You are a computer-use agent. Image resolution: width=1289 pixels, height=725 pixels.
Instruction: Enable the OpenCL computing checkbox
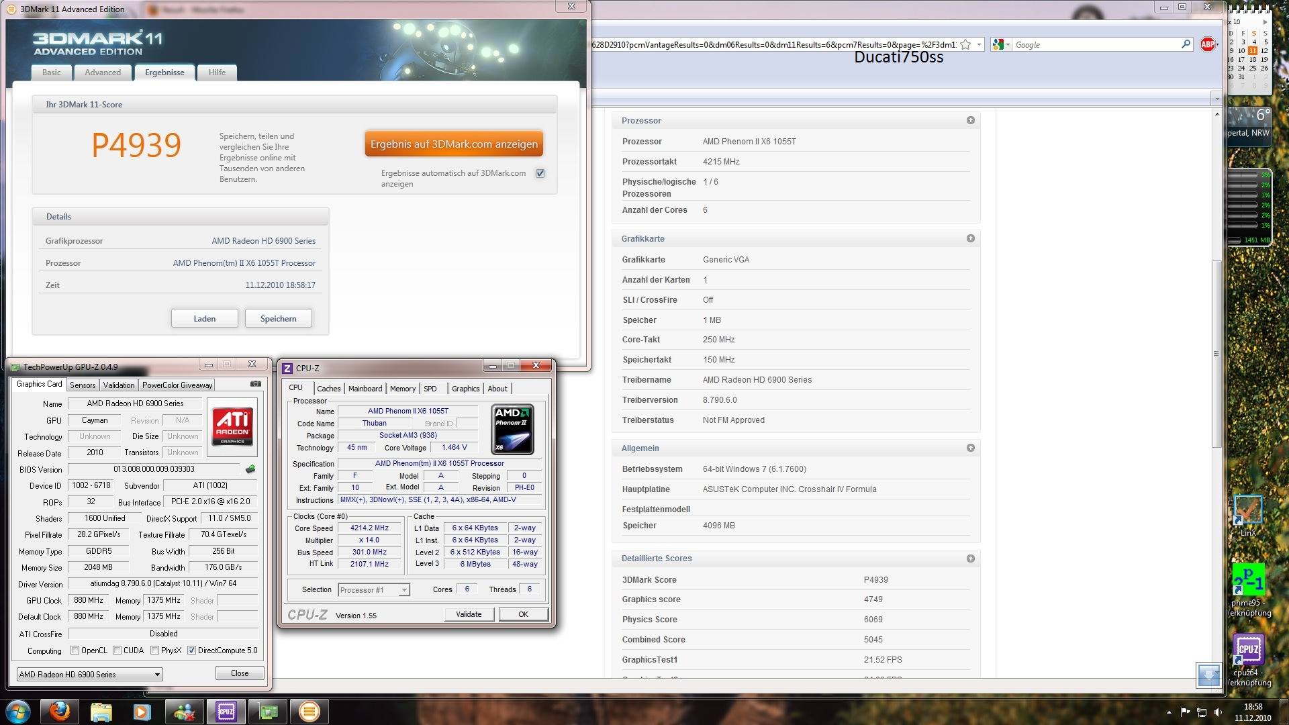[75, 650]
